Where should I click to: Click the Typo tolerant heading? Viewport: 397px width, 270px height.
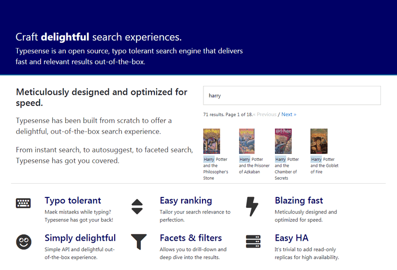point(73,201)
